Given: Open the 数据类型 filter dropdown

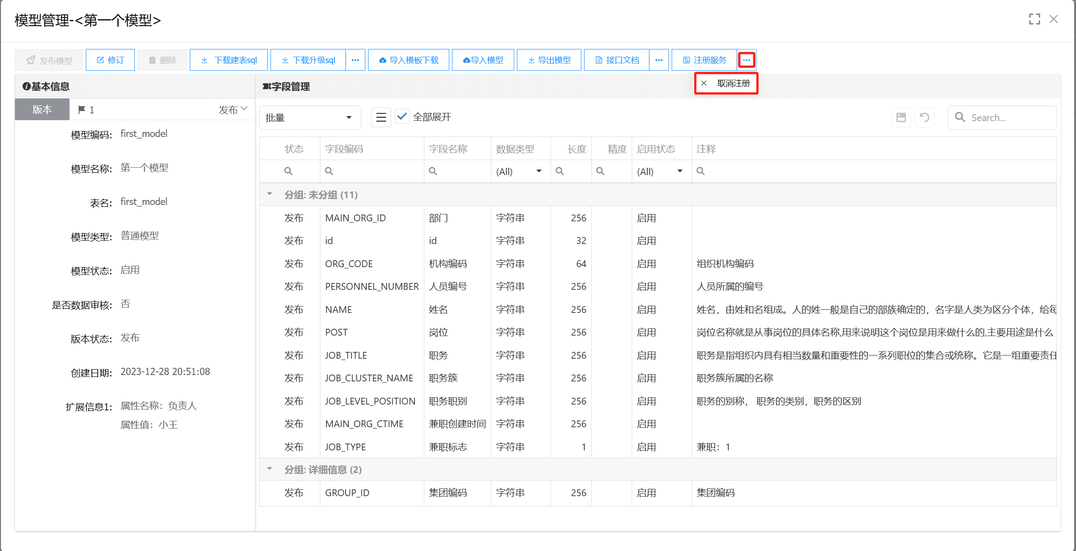Looking at the screenshot, I should tap(520, 171).
